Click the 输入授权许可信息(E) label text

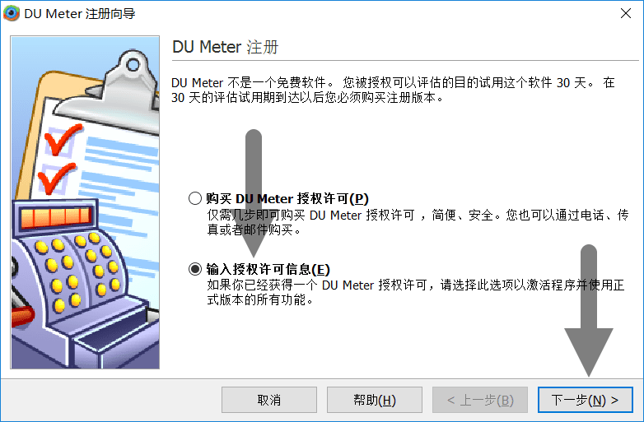(268, 269)
